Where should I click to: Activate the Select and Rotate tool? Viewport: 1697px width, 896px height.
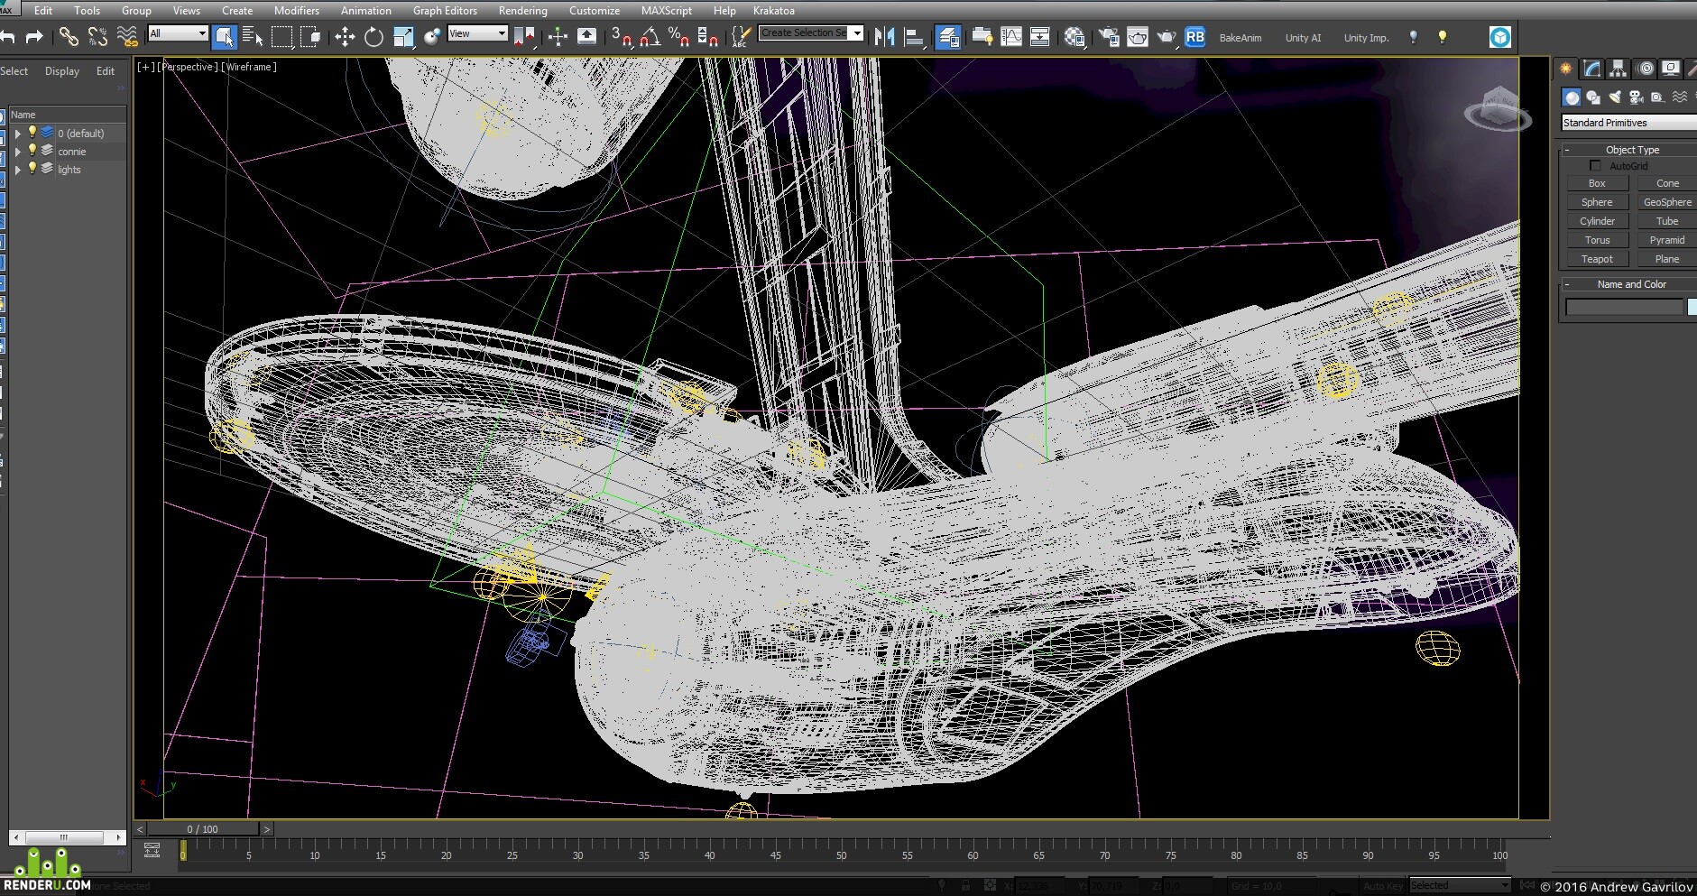374,37
